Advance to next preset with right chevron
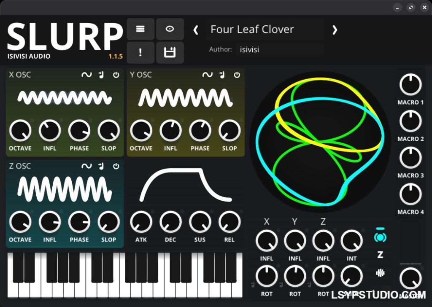Screen dimensions: 432x307 (x=335, y=30)
